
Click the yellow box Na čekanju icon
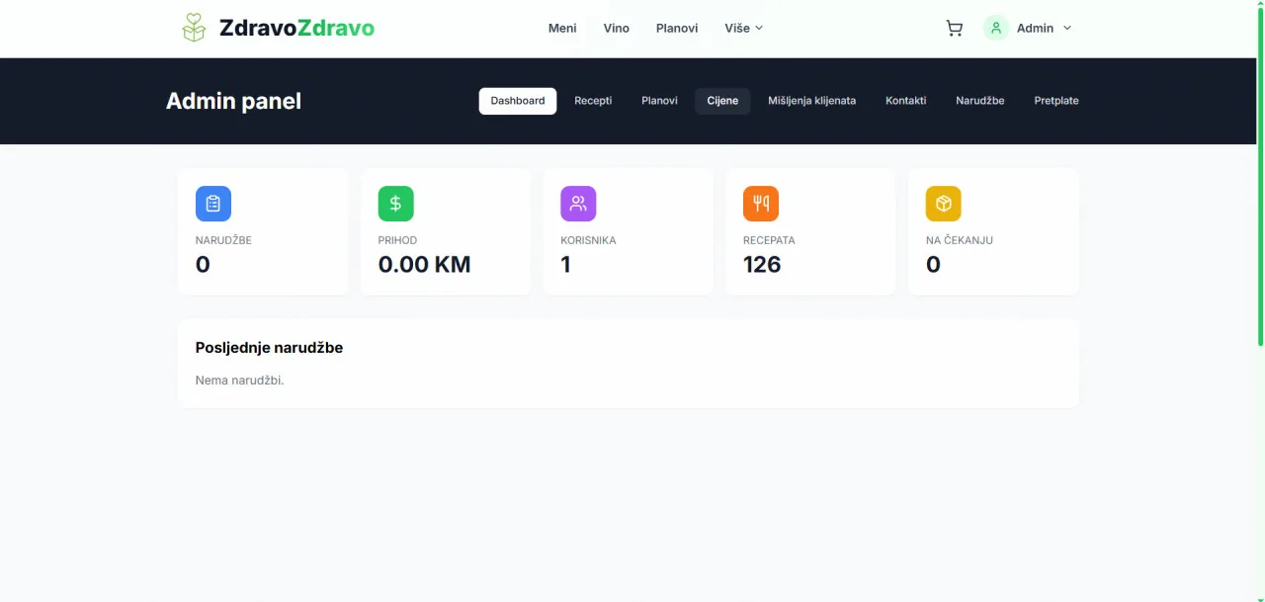(944, 204)
